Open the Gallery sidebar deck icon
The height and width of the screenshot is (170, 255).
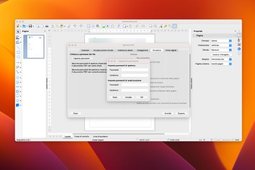coord(239,44)
